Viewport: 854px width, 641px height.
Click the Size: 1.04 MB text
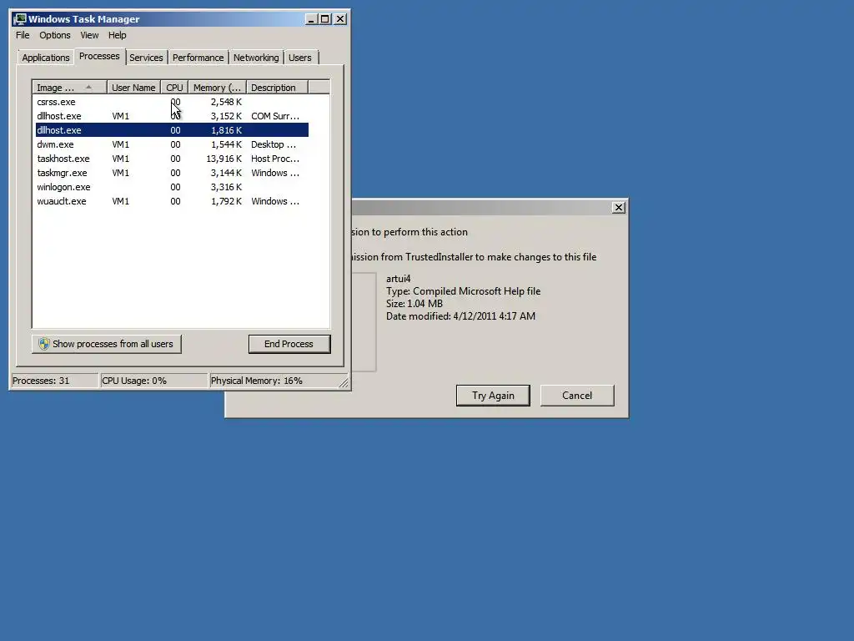coord(414,304)
